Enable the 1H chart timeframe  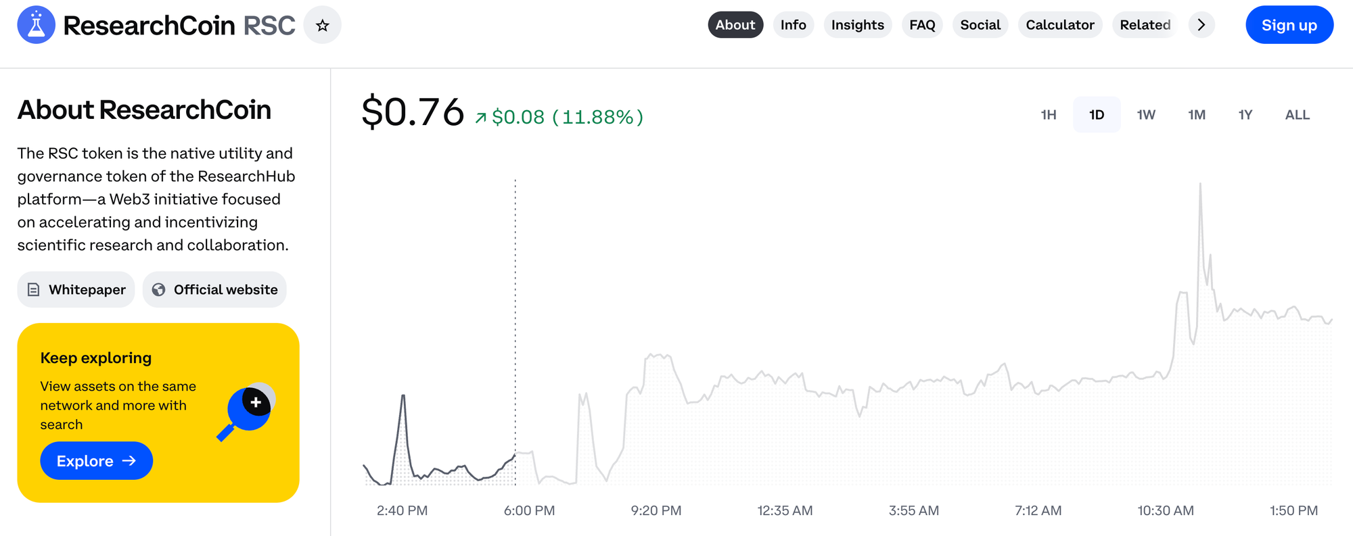coord(1048,114)
